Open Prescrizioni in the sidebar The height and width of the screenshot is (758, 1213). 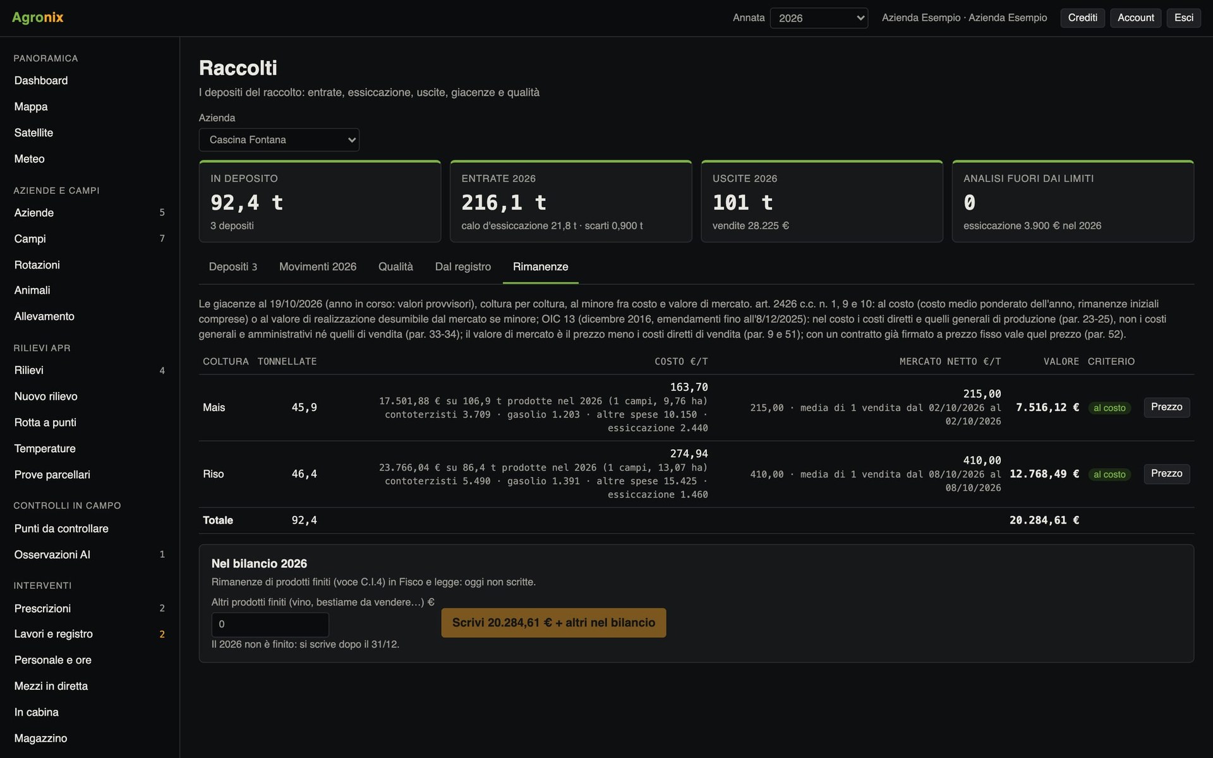click(x=90, y=608)
